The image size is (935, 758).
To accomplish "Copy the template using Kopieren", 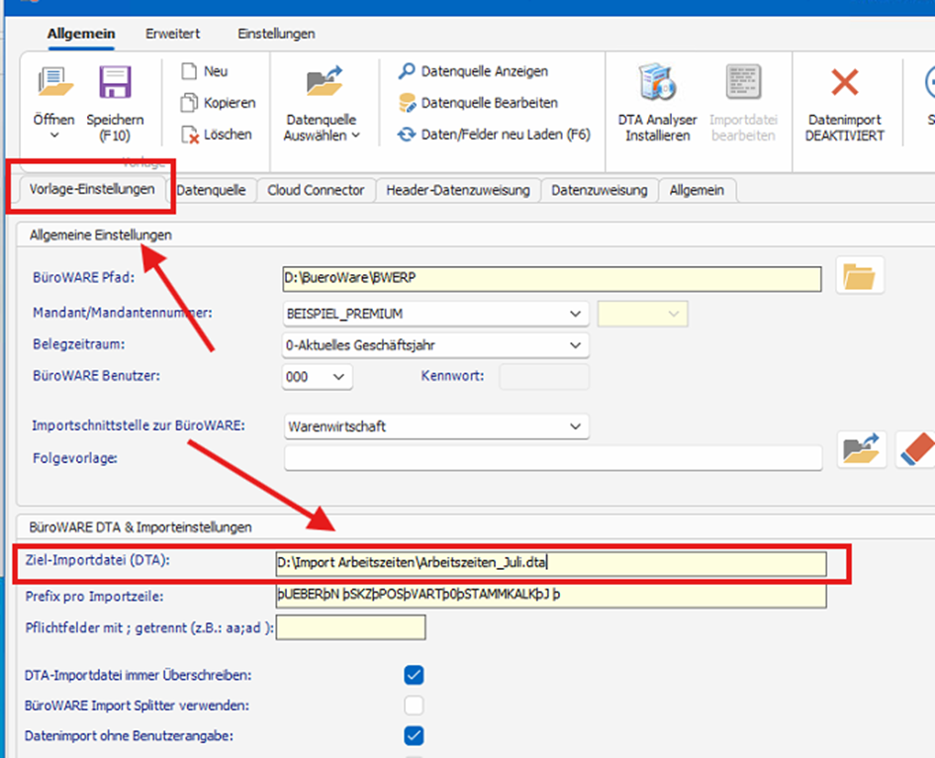I will tap(219, 103).
